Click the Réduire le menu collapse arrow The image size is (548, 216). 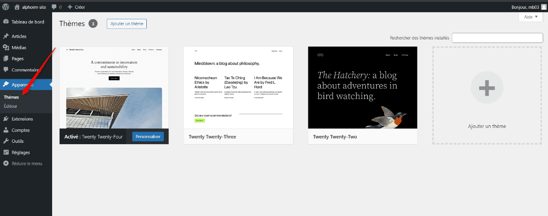coord(6,163)
